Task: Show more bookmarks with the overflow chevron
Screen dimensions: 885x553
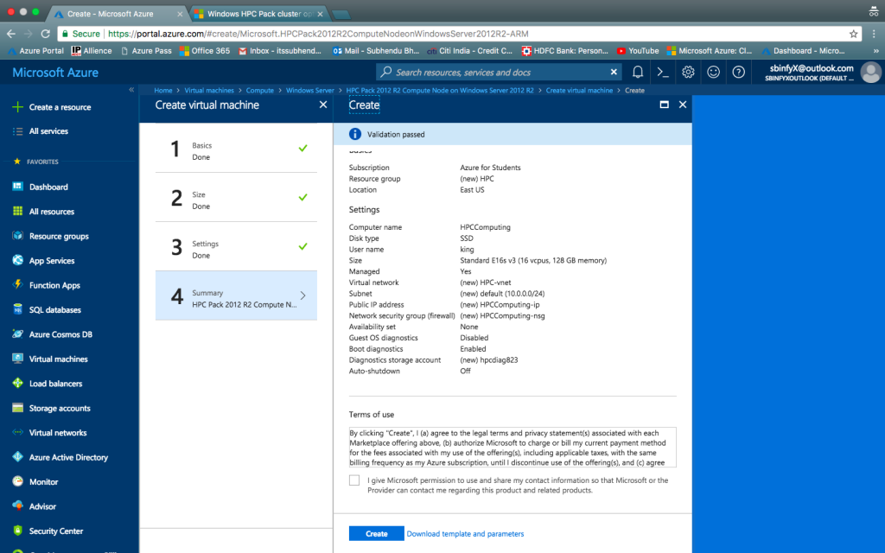Action: pos(876,51)
